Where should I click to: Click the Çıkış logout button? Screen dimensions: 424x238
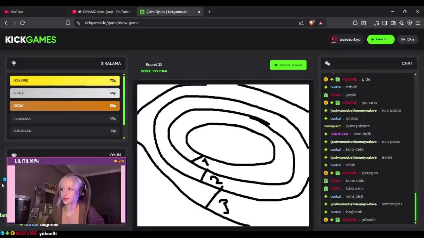point(408,39)
